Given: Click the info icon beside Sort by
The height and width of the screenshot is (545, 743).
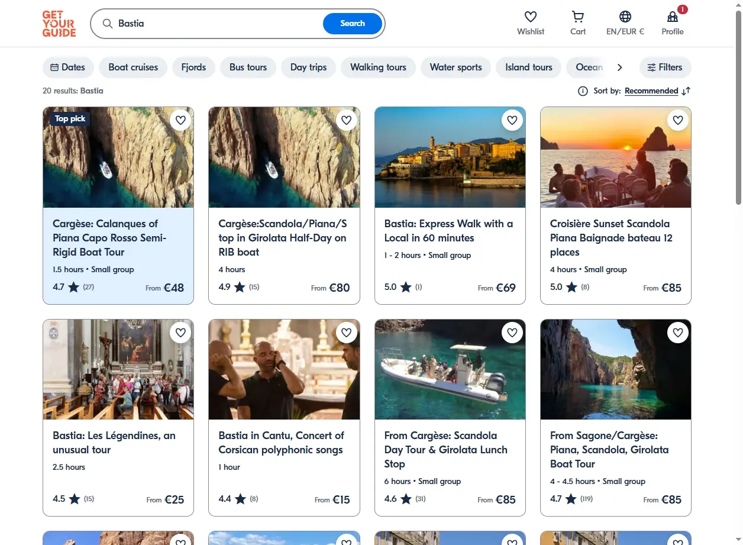Looking at the screenshot, I should pyautogui.click(x=583, y=91).
